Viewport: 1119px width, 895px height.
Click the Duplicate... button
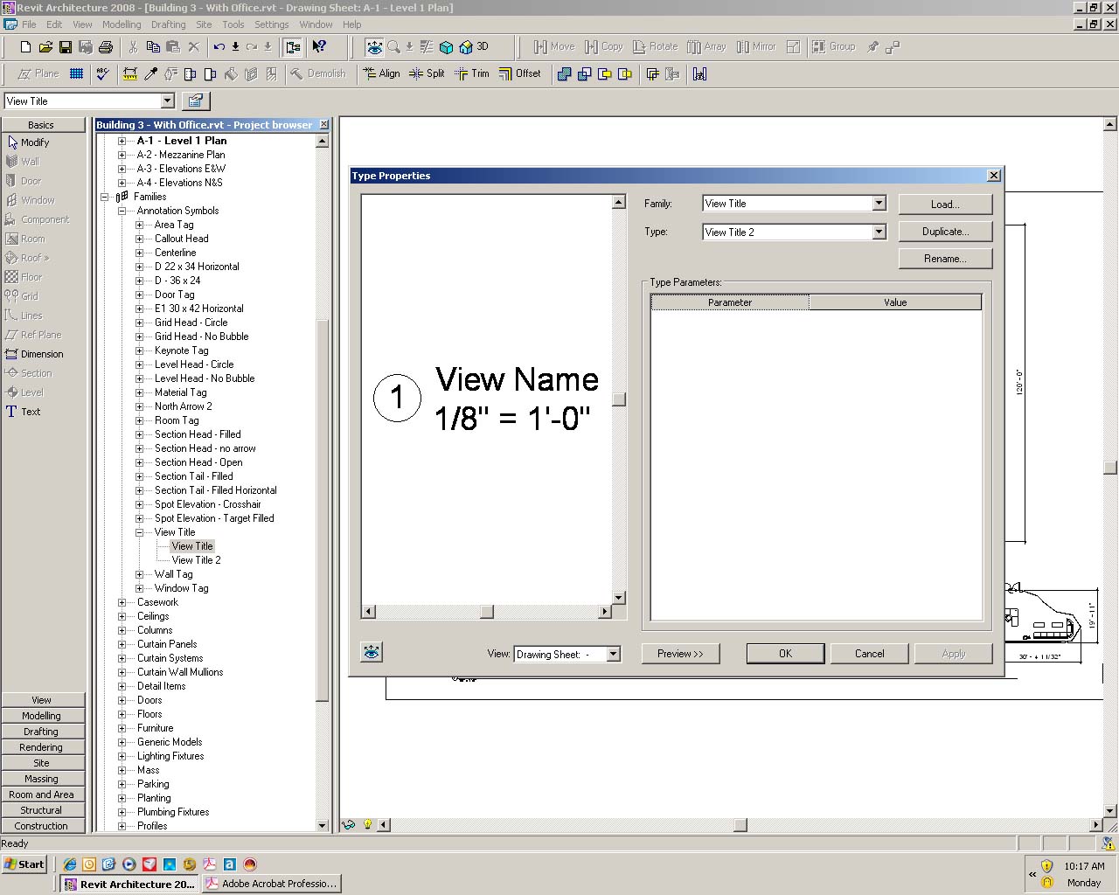click(x=945, y=232)
